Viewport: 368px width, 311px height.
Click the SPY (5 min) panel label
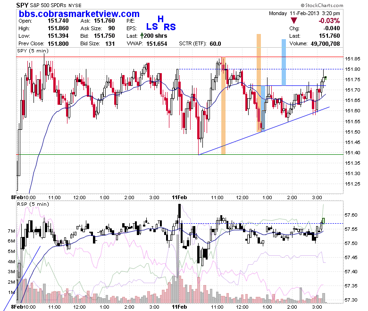[33, 50]
